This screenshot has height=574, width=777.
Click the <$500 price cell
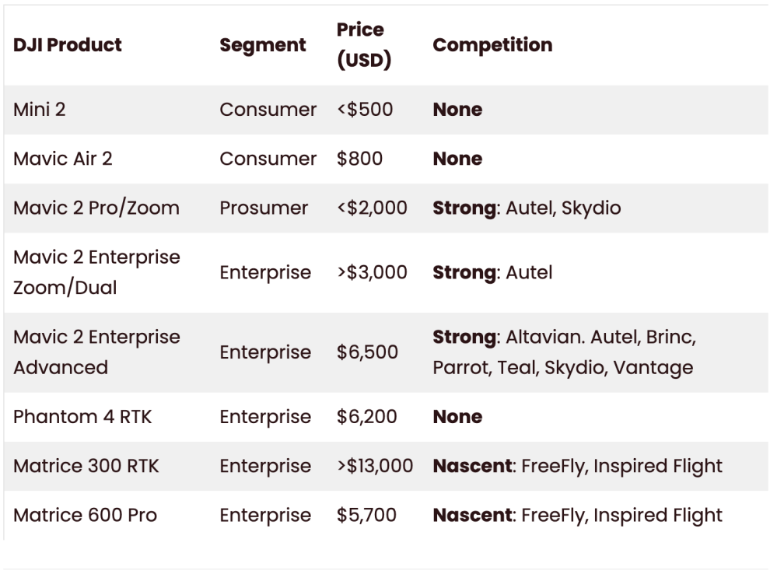[x=365, y=110]
